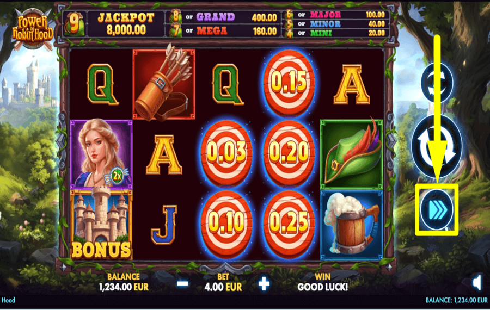Select the lady portrait symbol with 2x

tap(101, 154)
